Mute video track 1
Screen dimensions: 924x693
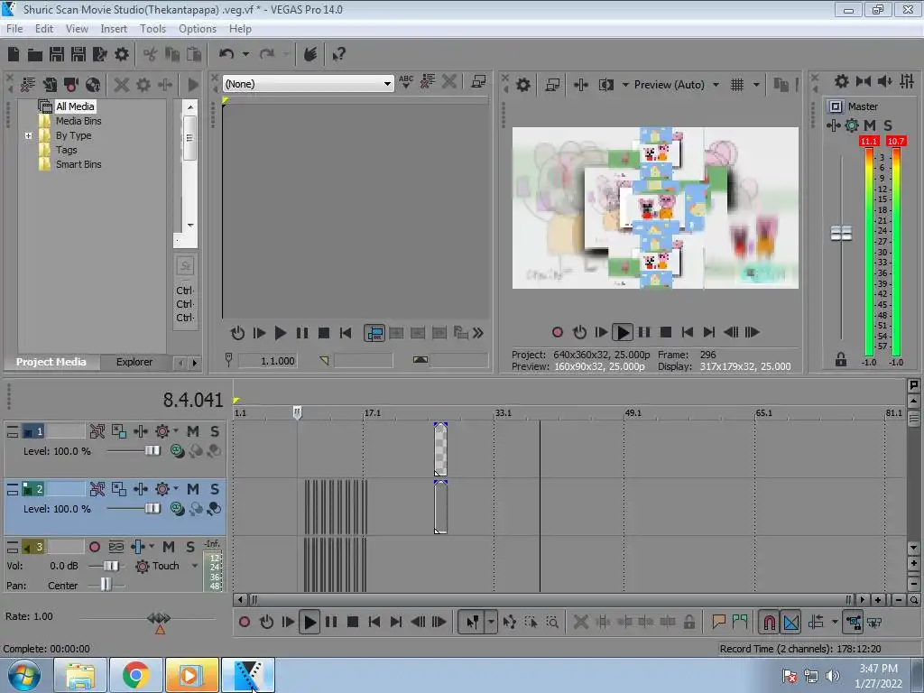click(193, 431)
